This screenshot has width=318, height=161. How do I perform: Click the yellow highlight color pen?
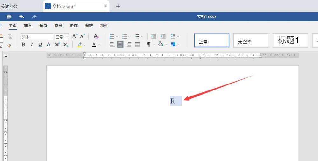(x=79, y=45)
